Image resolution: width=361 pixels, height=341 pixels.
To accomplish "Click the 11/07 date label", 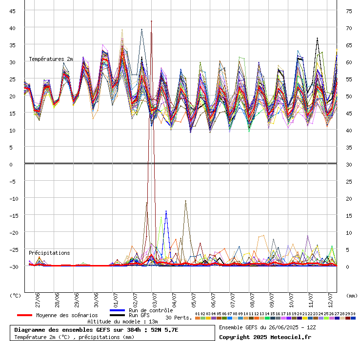I will [x=311, y=300].
